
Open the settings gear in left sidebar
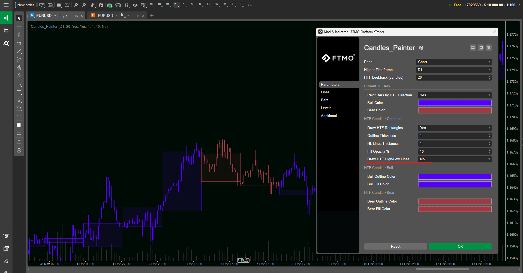(6, 261)
